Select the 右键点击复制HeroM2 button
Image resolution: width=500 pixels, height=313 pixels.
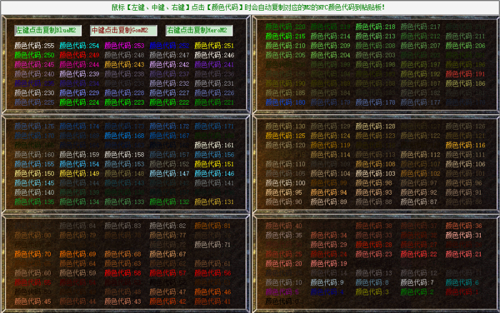pos(196,30)
